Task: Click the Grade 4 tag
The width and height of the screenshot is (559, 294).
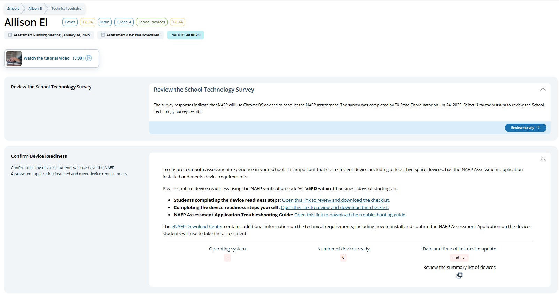Action: pos(124,22)
